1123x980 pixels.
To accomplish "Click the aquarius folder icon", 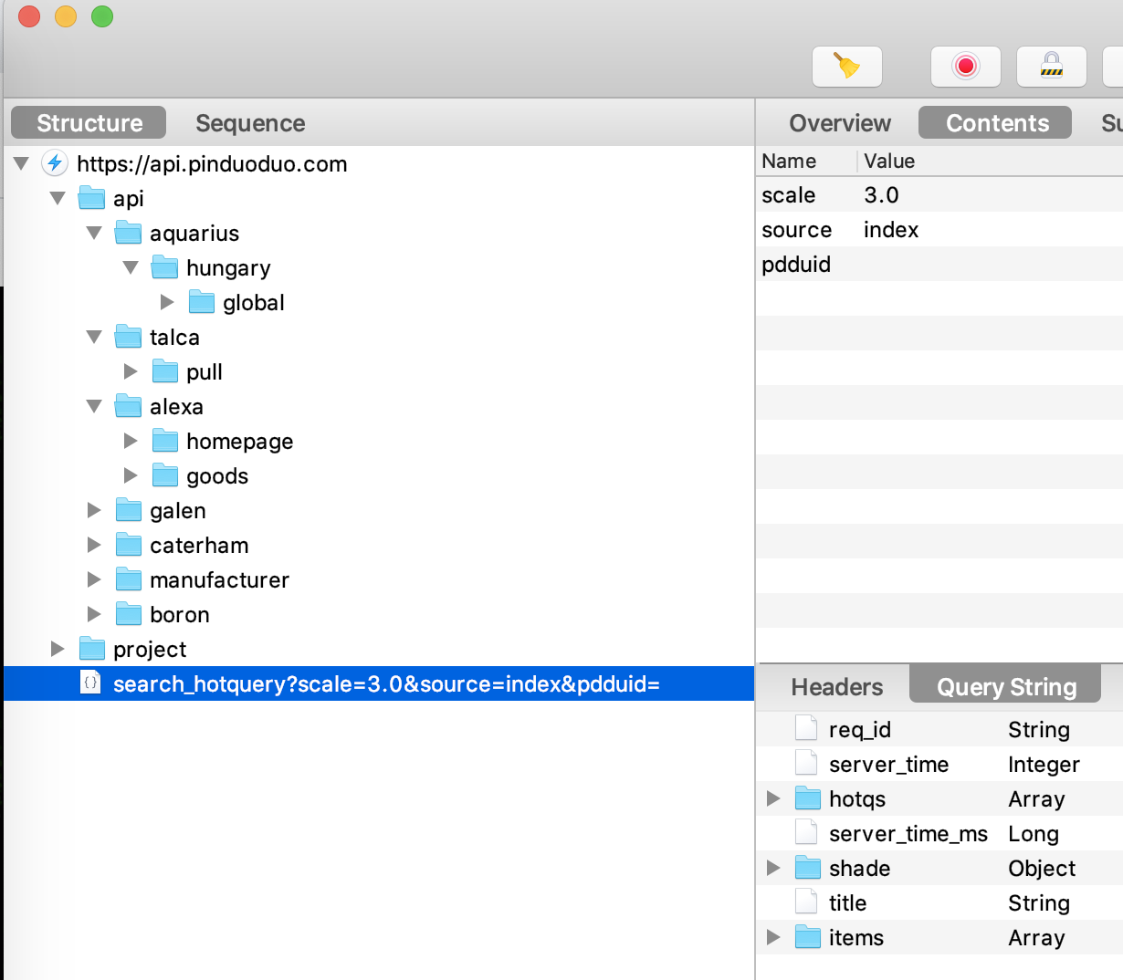I will 128,233.
